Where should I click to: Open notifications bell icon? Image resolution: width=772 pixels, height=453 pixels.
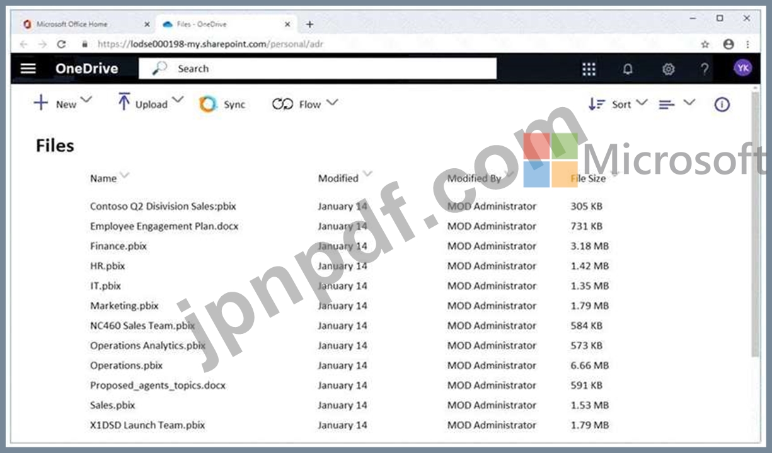pos(628,69)
